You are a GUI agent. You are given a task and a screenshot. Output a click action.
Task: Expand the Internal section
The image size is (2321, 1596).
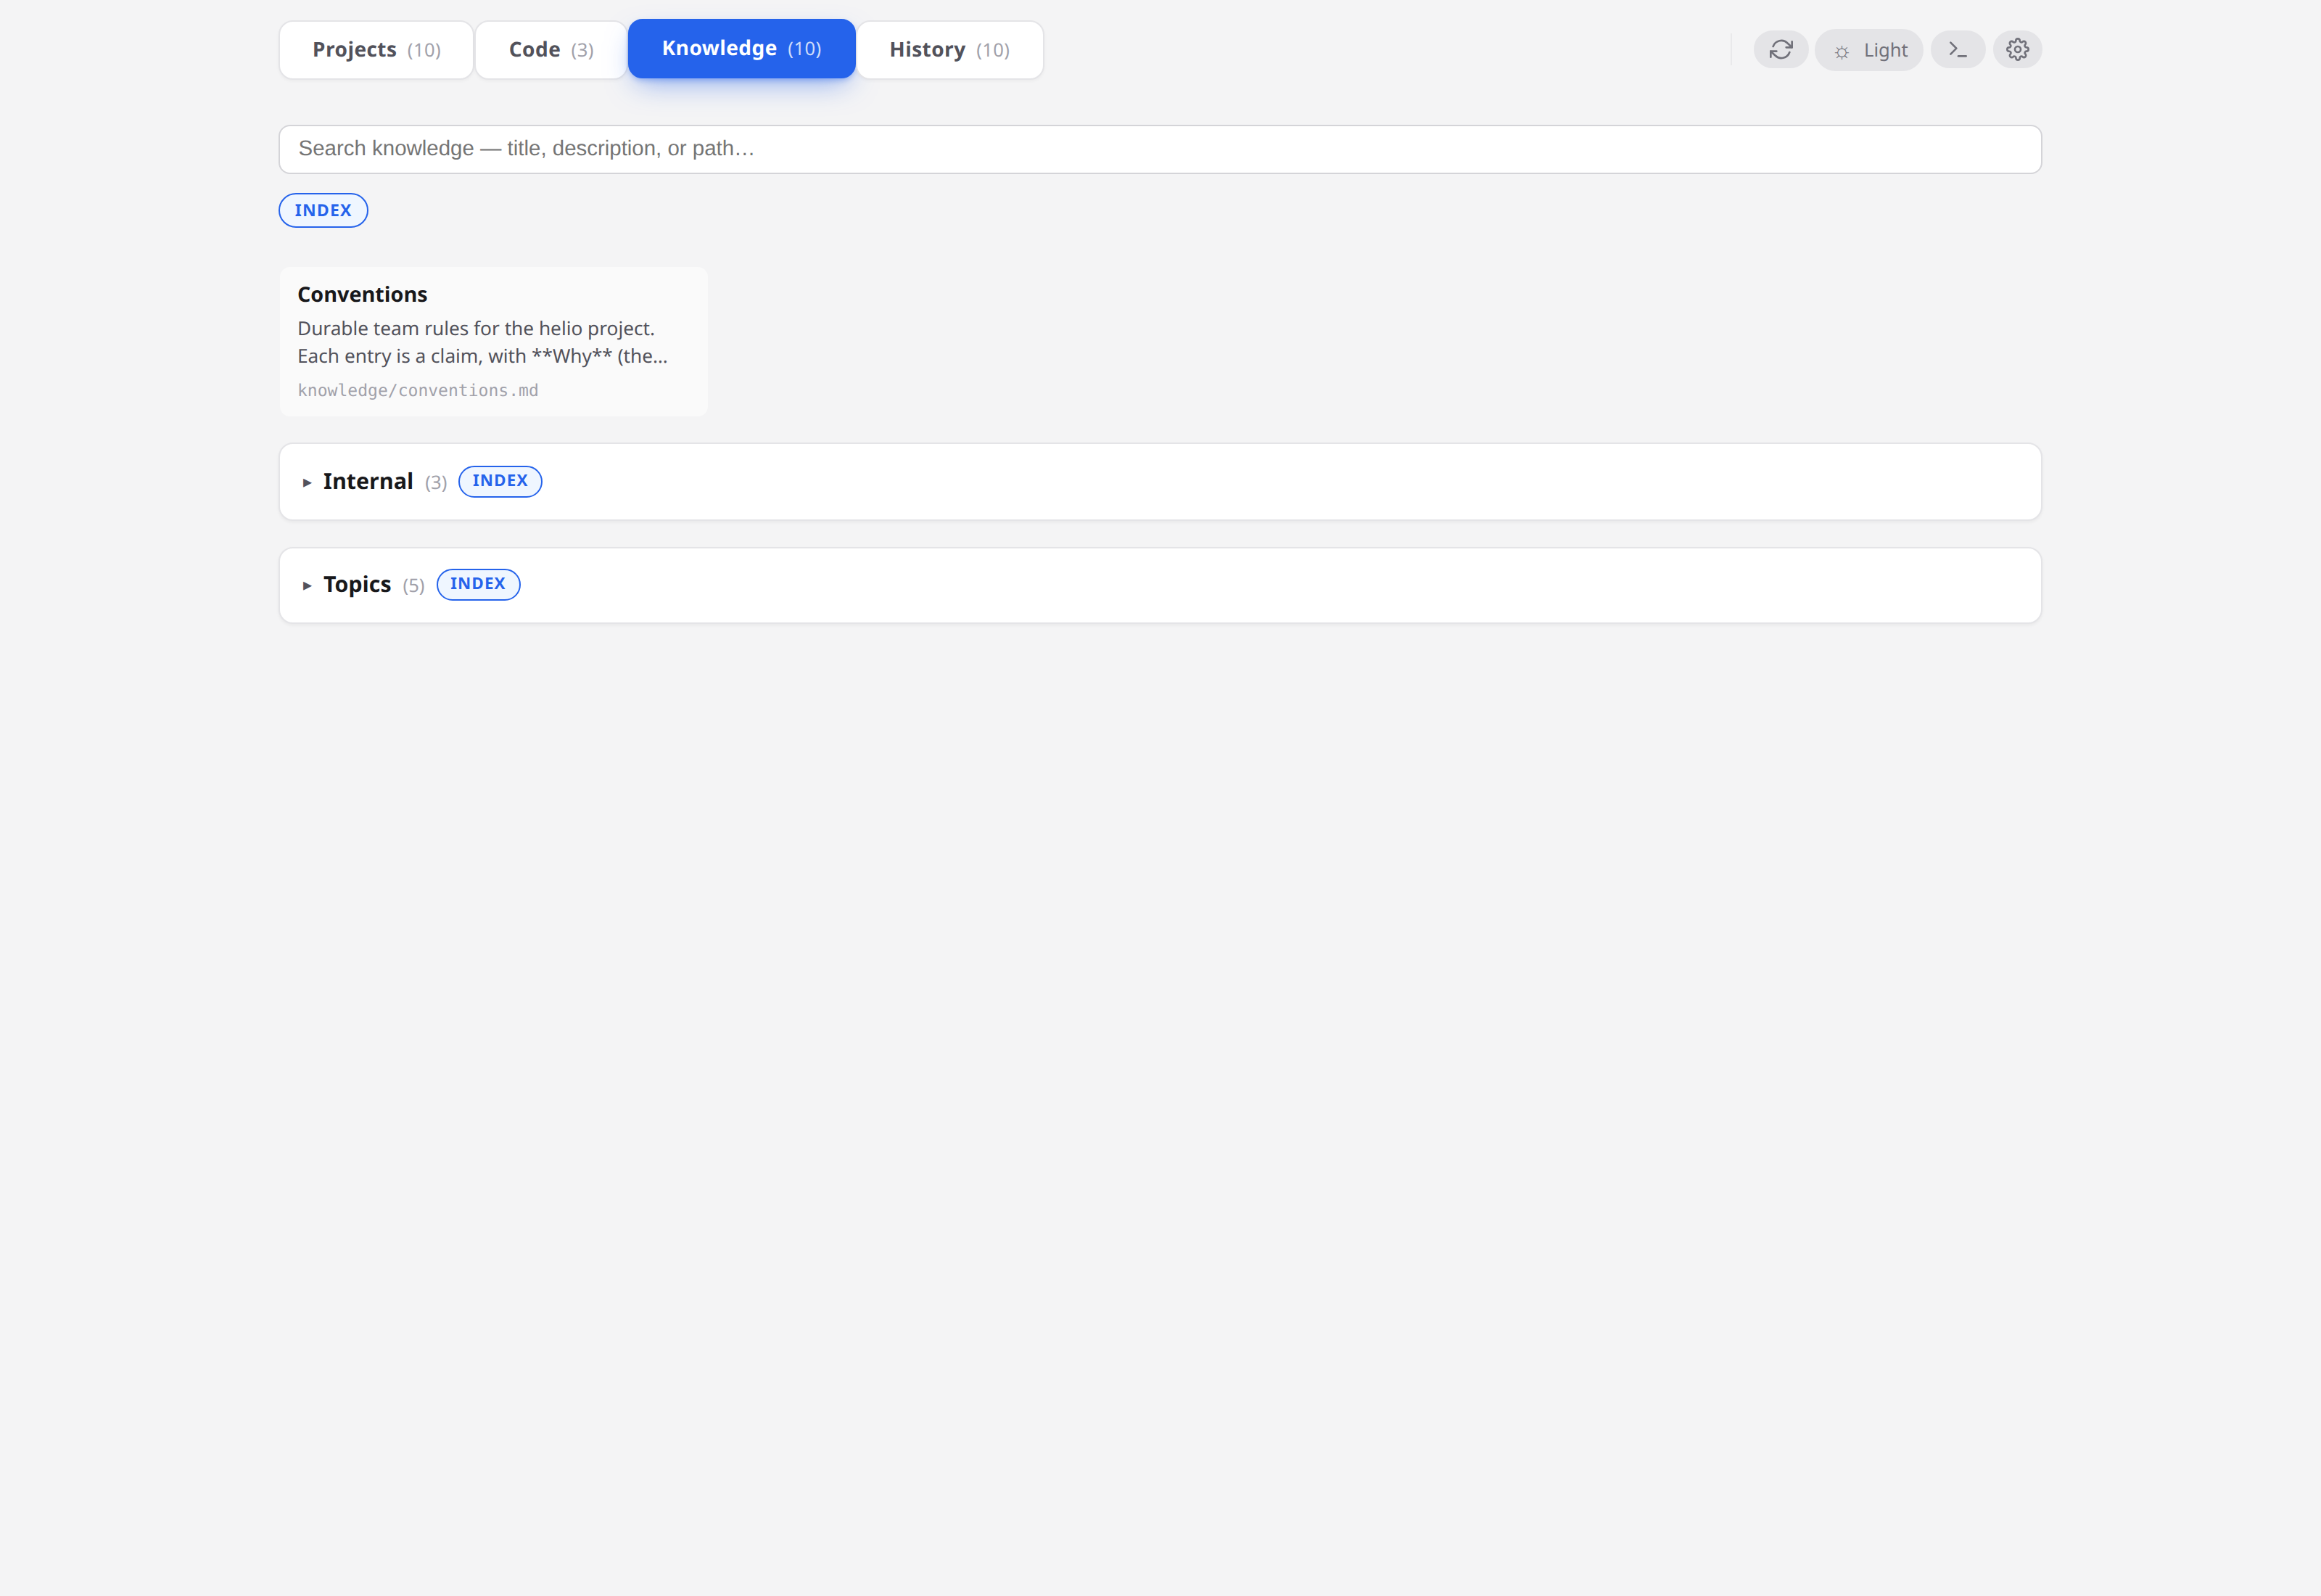point(368,481)
